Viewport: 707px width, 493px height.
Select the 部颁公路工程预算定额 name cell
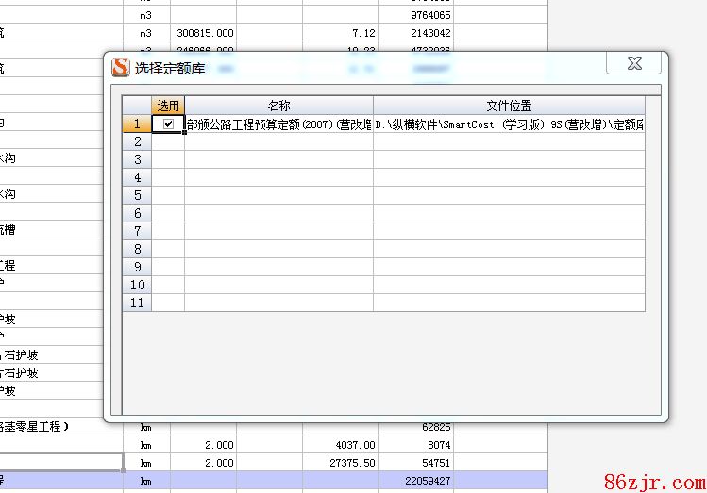click(278, 123)
